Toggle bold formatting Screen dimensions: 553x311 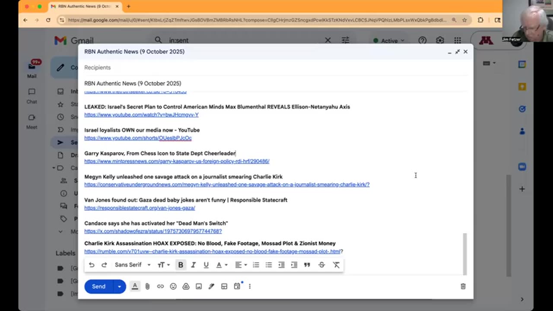181,265
